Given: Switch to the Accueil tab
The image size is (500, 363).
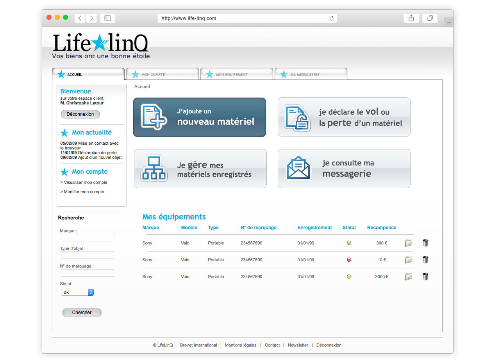Looking at the screenshot, I should tap(88, 74).
